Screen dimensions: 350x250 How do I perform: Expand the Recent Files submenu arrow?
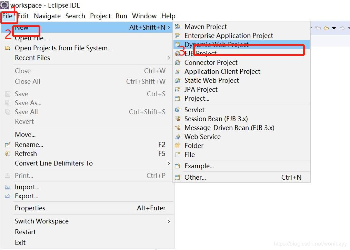(169, 58)
